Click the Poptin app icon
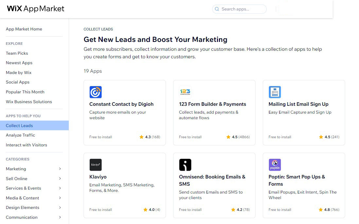 275,165
